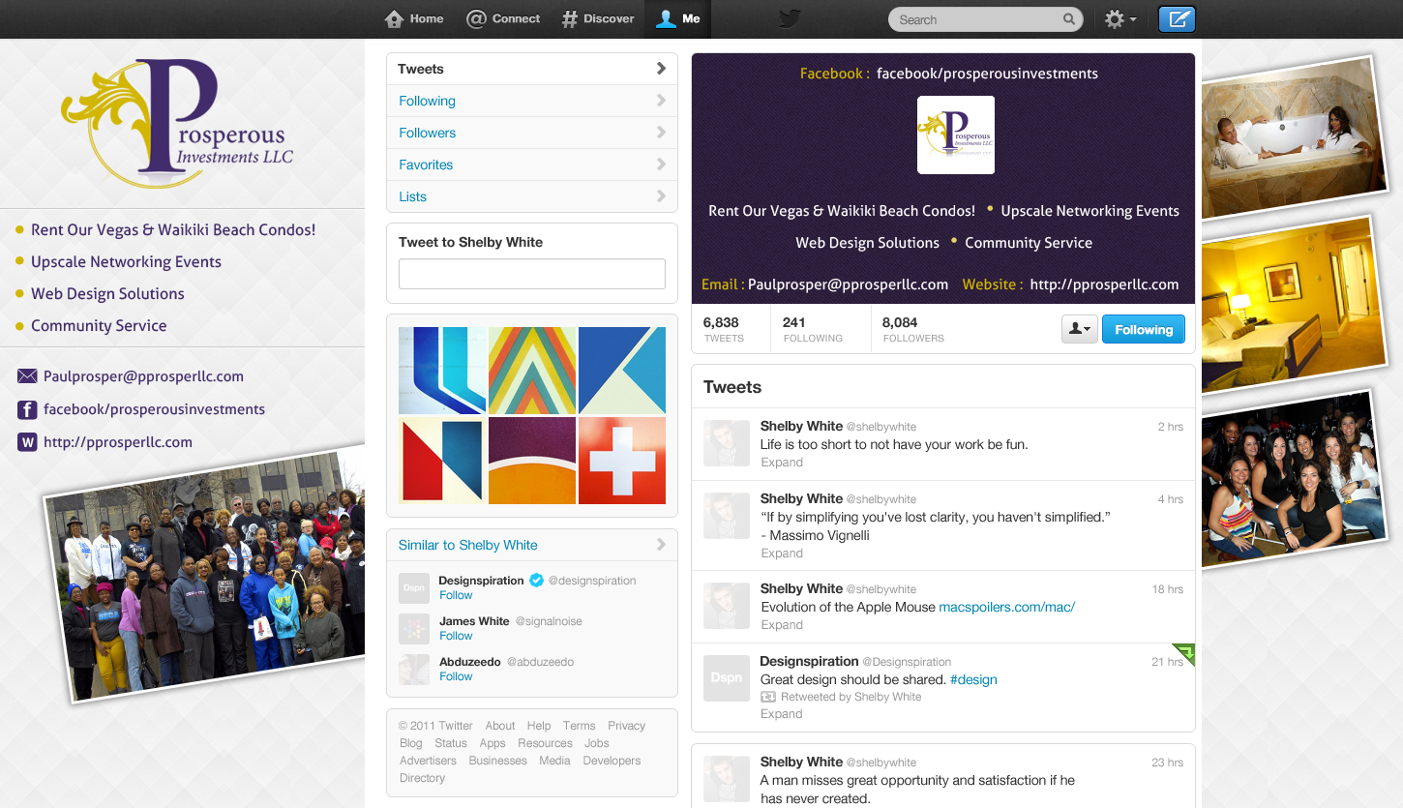Open the macspoilers.com link in the tweet
The height and width of the screenshot is (808, 1403).
pos(1006,607)
